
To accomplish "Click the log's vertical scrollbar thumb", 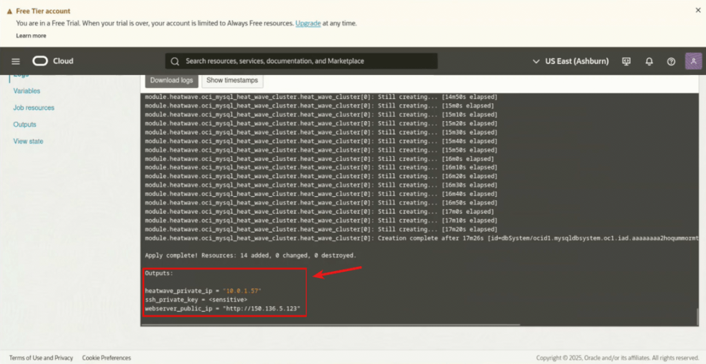I will (x=698, y=316).
